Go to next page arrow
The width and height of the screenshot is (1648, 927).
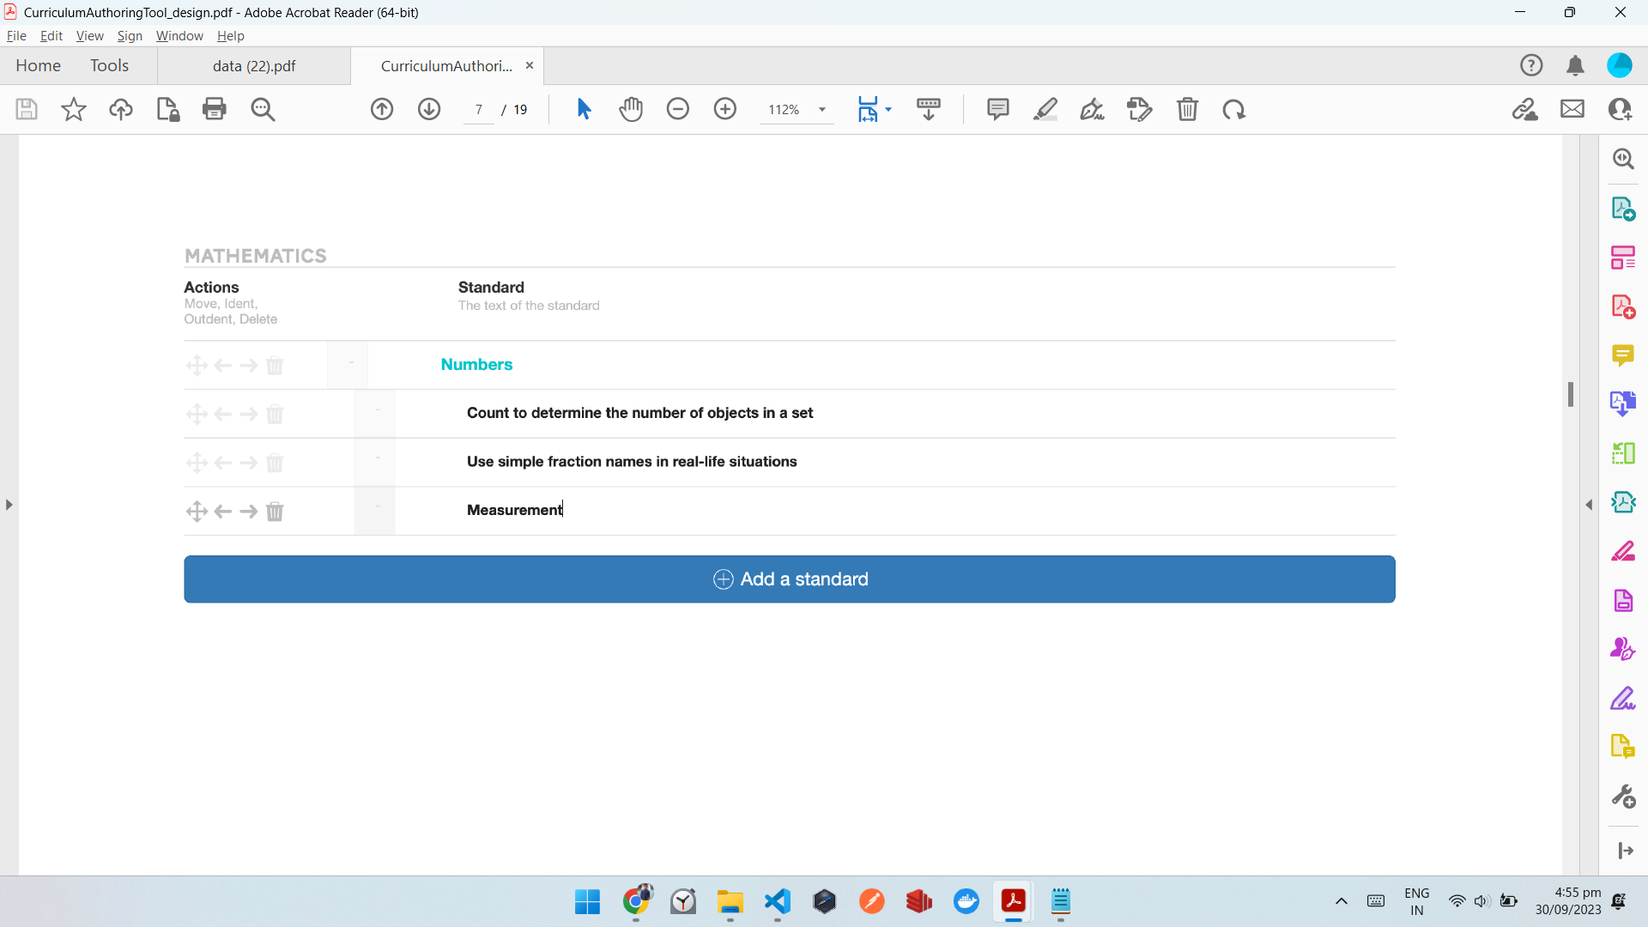[x=429, y=109]
